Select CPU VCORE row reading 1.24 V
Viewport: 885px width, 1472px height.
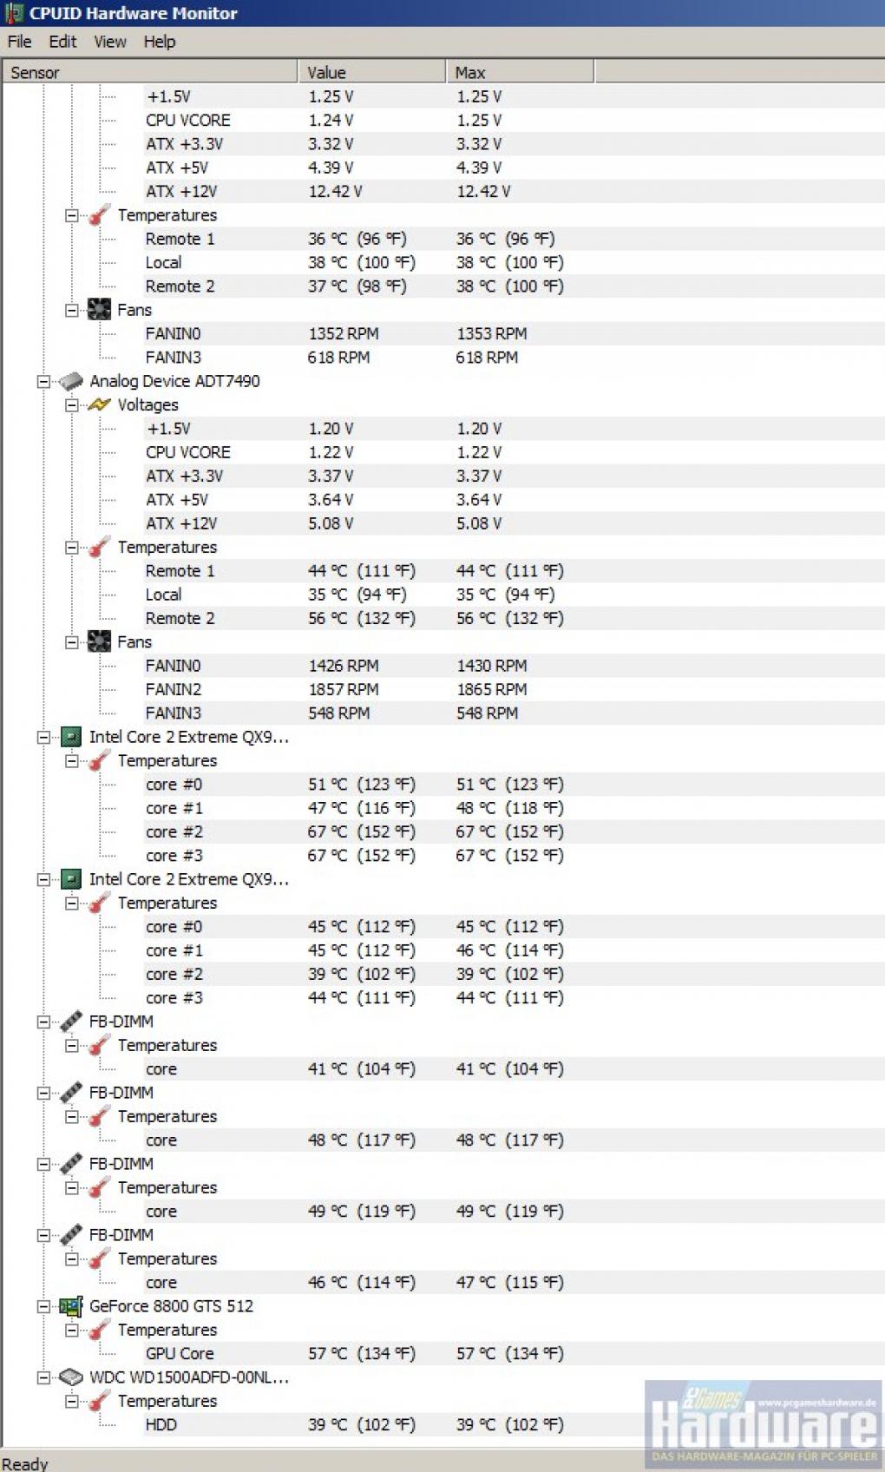coord(514,120)
